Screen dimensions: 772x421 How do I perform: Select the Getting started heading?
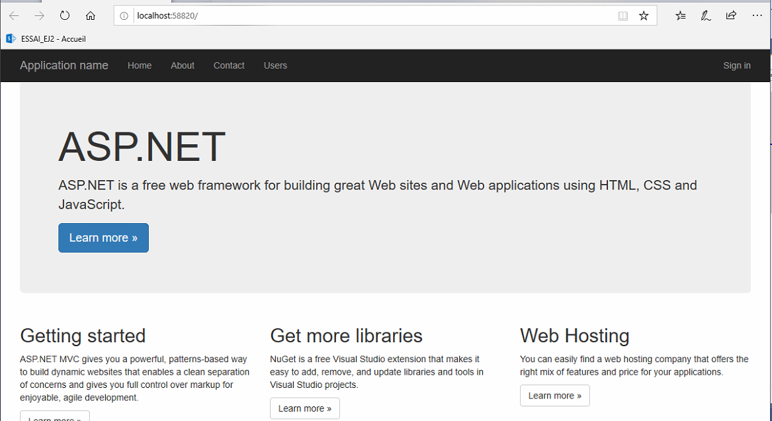click(83, 336)
